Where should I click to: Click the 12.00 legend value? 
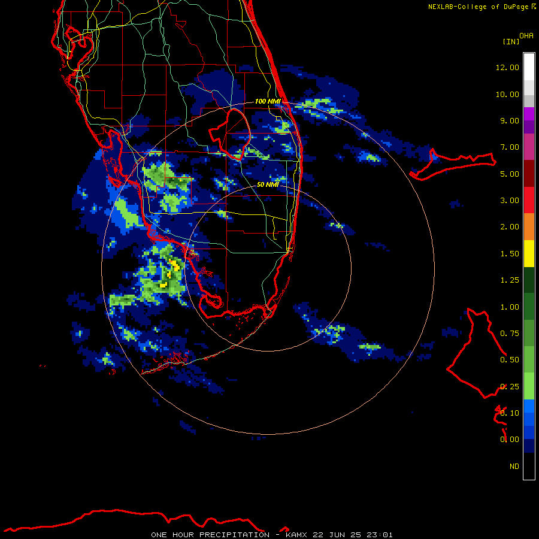pyautogui.click(x=507, y=67)
